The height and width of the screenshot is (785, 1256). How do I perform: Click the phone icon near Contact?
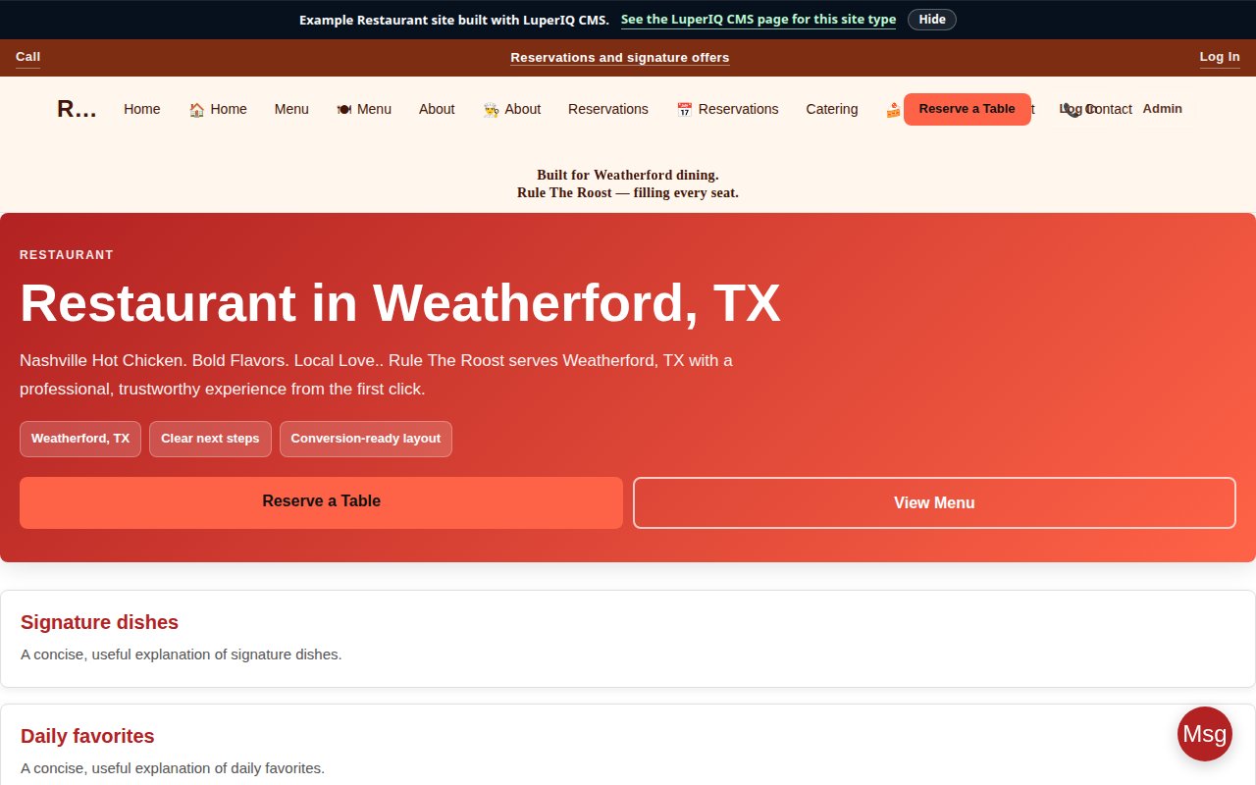pos(1073,110)
